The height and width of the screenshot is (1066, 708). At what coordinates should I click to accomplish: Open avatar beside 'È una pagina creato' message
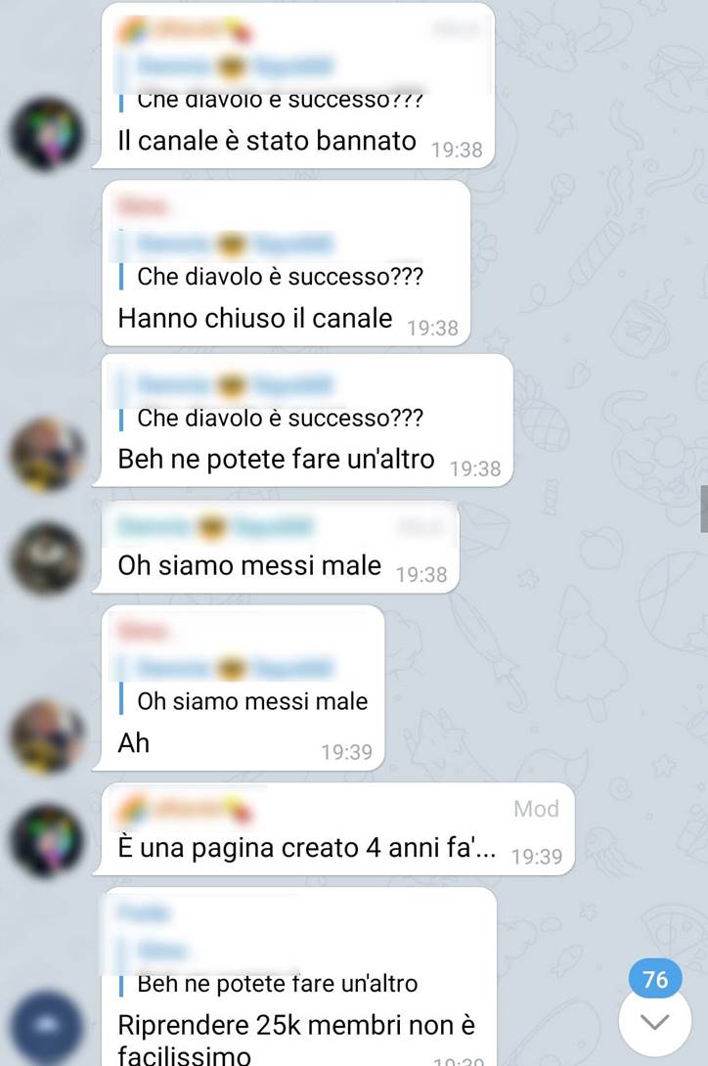46,840
